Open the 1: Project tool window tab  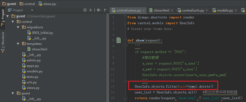click(3, 18)
